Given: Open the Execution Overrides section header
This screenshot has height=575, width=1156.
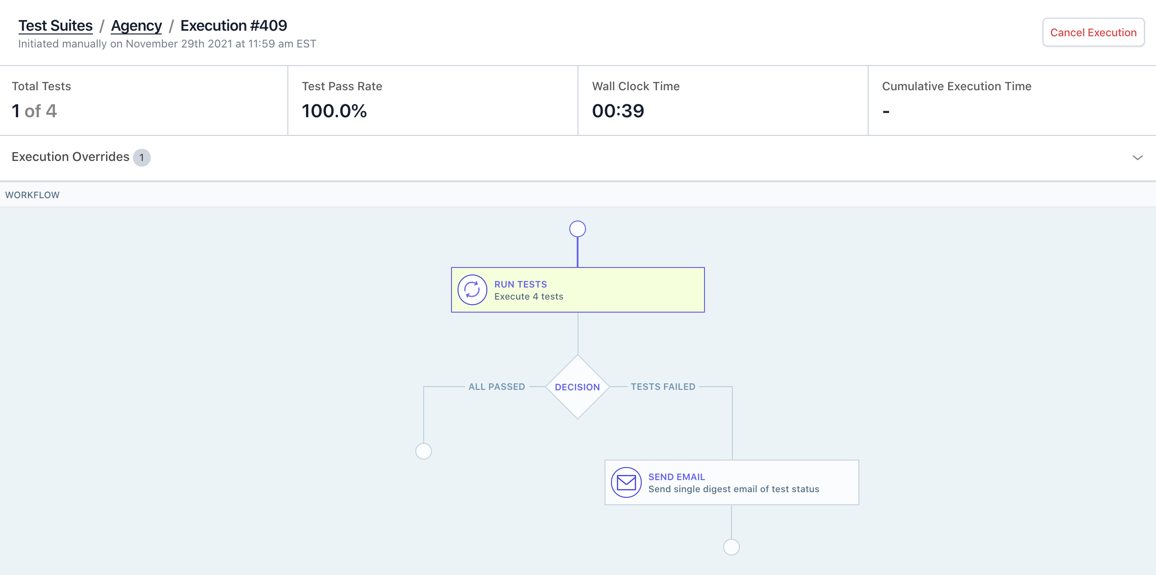Looking at the screenshot, I should [71, 157].
